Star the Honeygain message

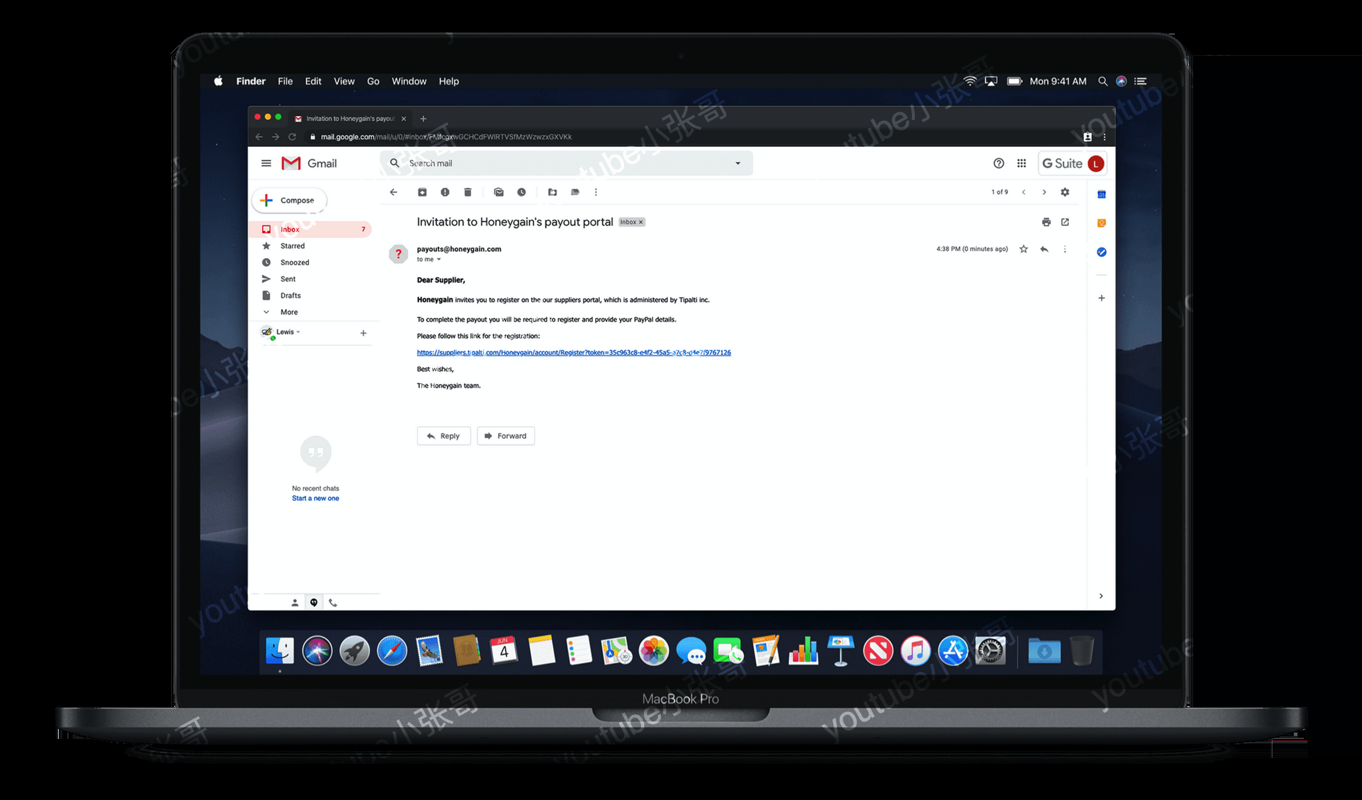1023,249
